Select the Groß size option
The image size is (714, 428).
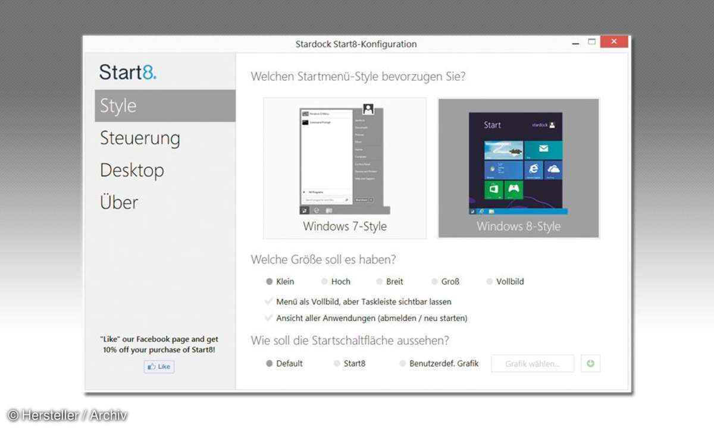(445, 282)
